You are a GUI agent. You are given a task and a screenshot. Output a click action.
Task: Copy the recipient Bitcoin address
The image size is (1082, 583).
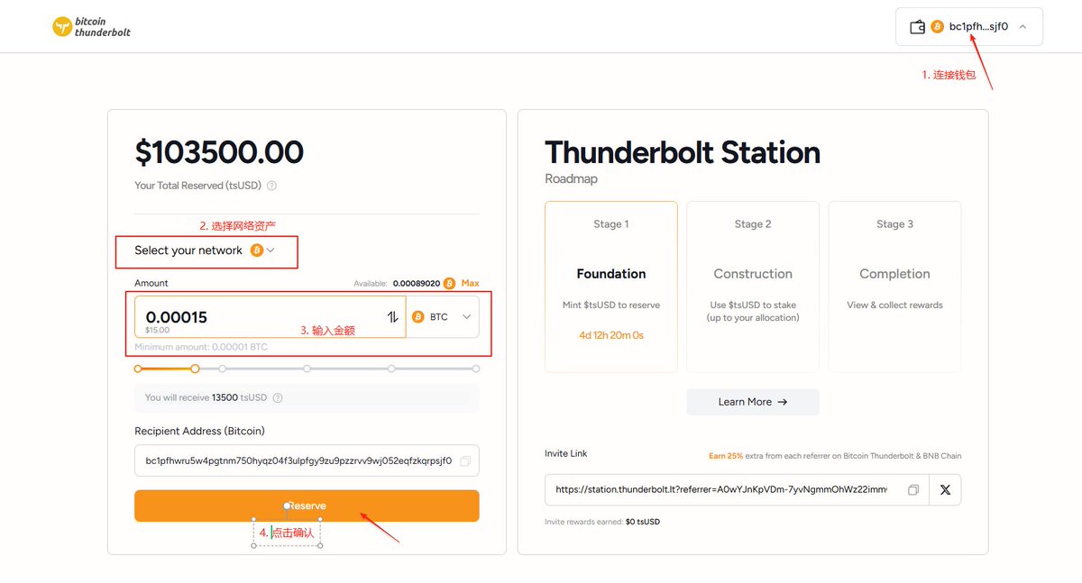tap(465, 460)
